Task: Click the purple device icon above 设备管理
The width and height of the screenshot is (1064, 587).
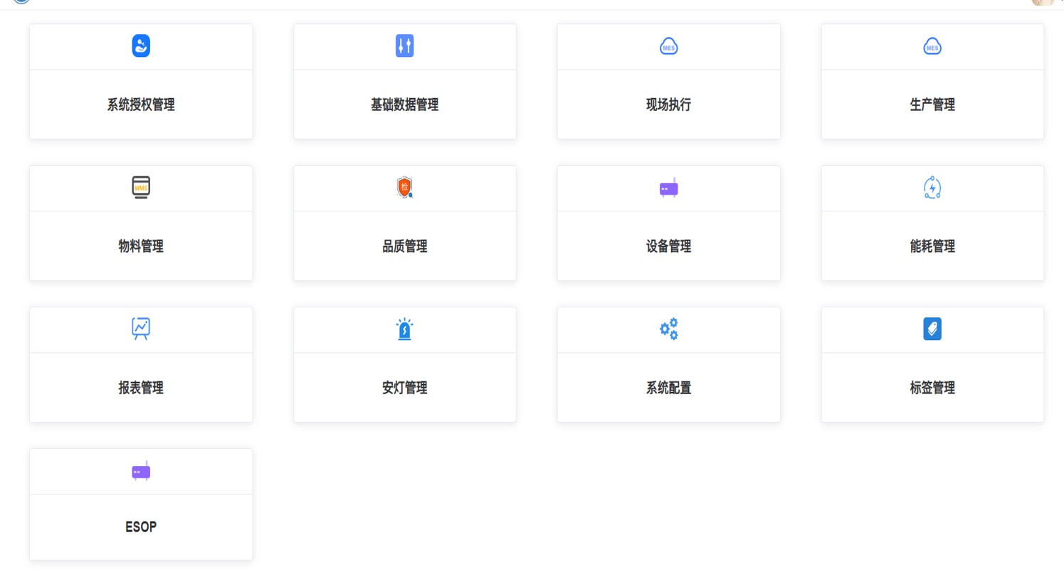Action: (x=668, y=188)
